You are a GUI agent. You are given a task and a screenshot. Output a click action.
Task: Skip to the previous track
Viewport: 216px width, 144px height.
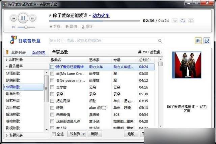(x=13, y=18)
